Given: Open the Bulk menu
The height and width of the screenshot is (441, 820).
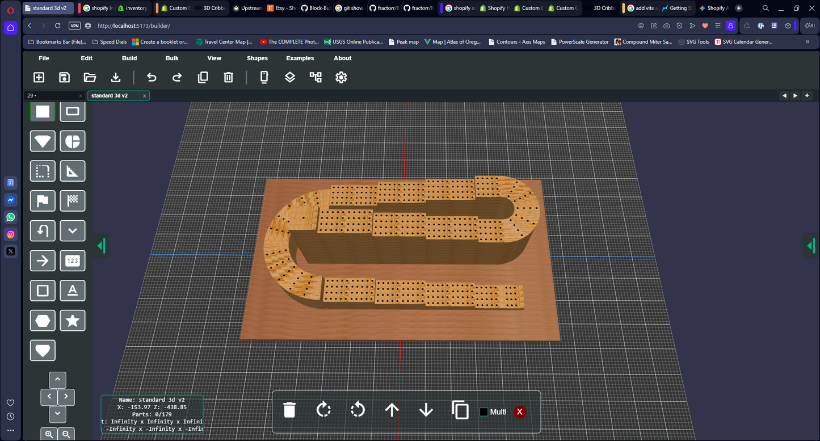Looking at the screenshot, I should [172, 58].
